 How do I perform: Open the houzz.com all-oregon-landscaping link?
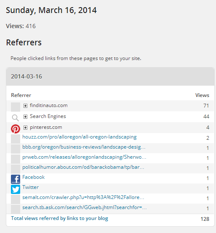(x=79, y=137)
